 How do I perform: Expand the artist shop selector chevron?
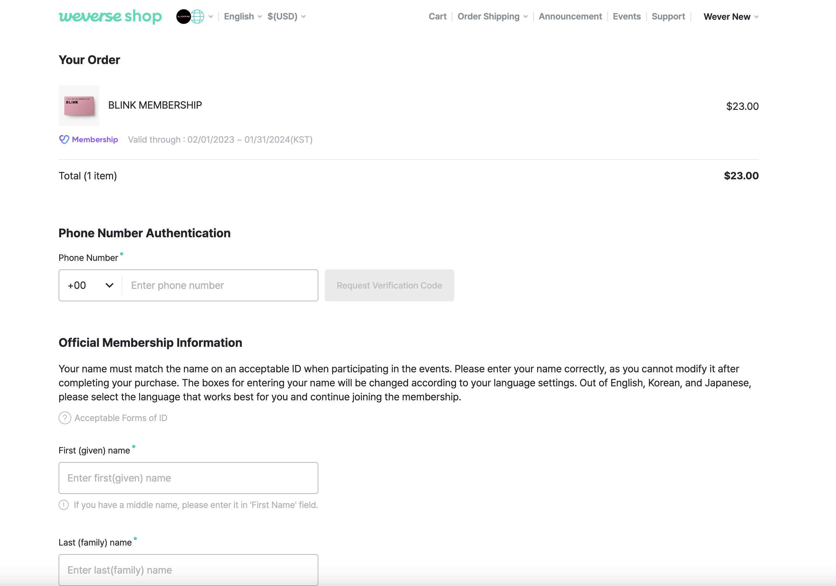211,16
